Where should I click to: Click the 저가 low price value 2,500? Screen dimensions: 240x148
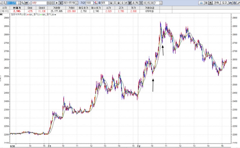pos(133,11)
